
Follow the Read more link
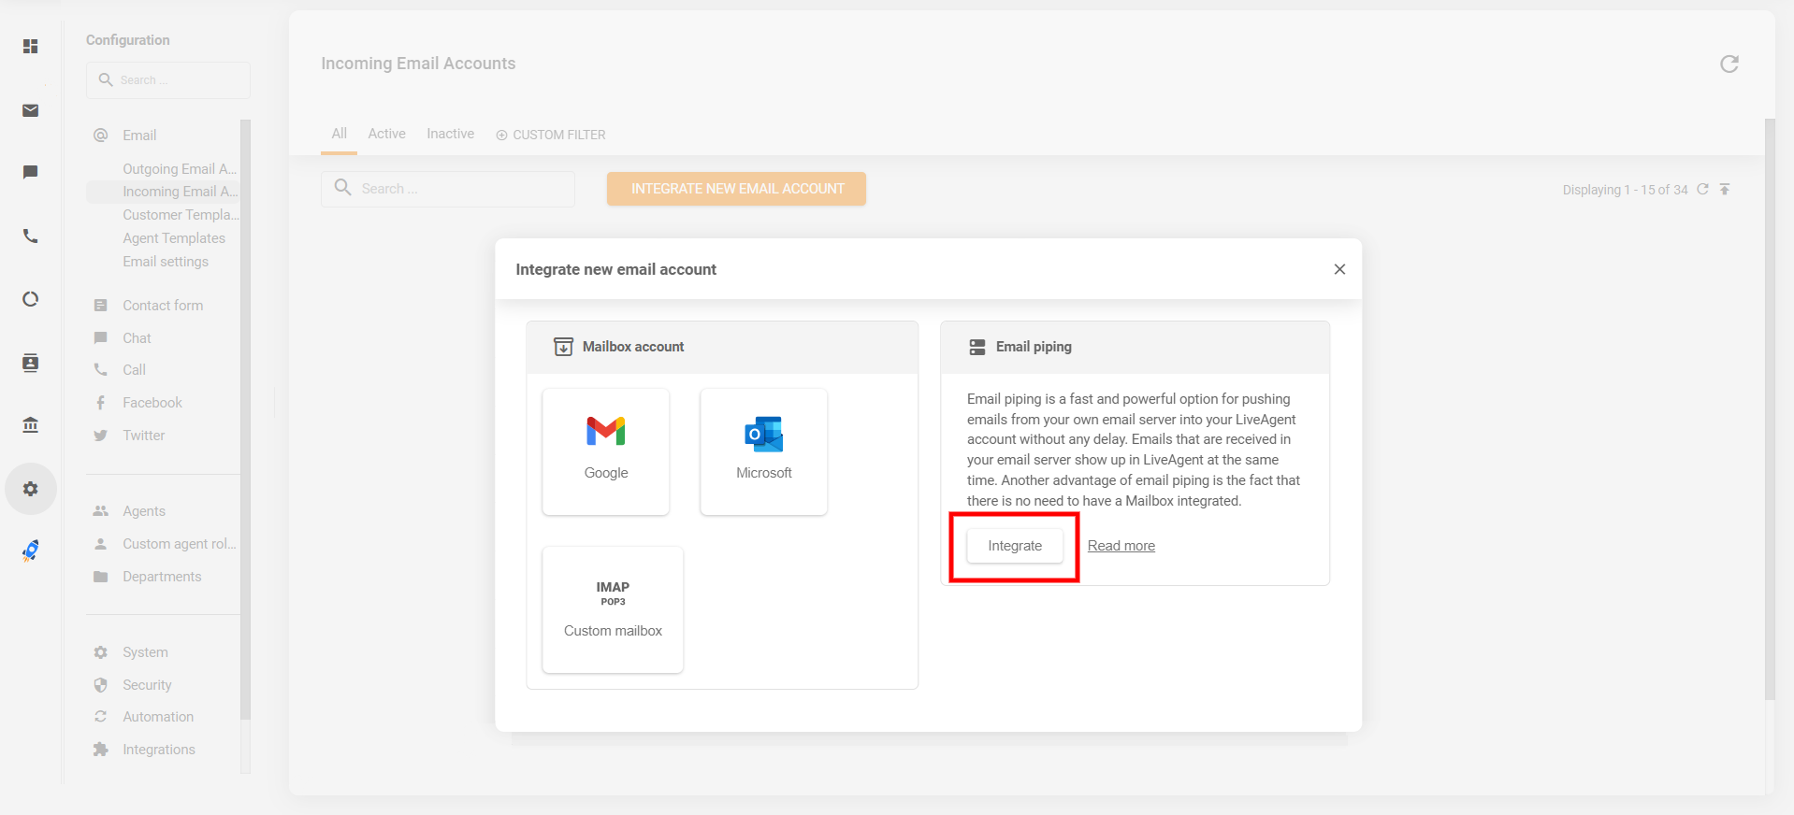1121,546
